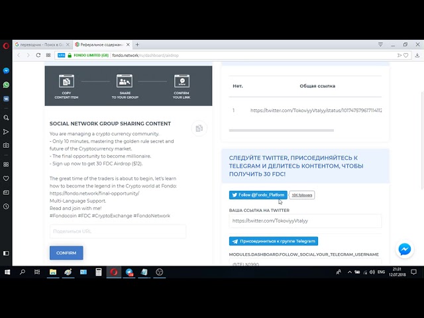Click the CONFIRM button
Viewport: 424px width, 318px height.
pos(66,253)
